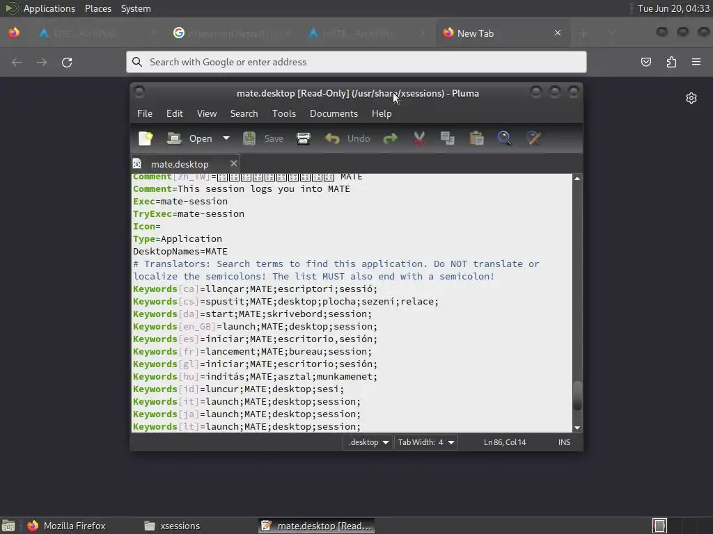Close the New Tab Firefox tab
This screenshot has width=713, height=534.
pos(558,33)
